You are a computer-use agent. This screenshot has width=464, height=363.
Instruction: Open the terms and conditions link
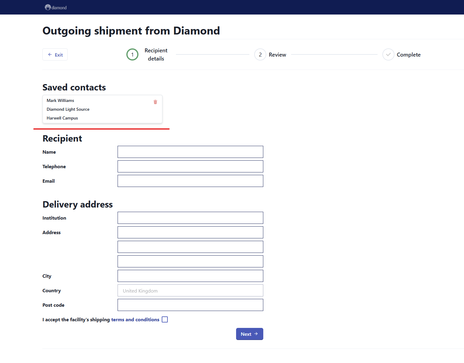(135, 319)
